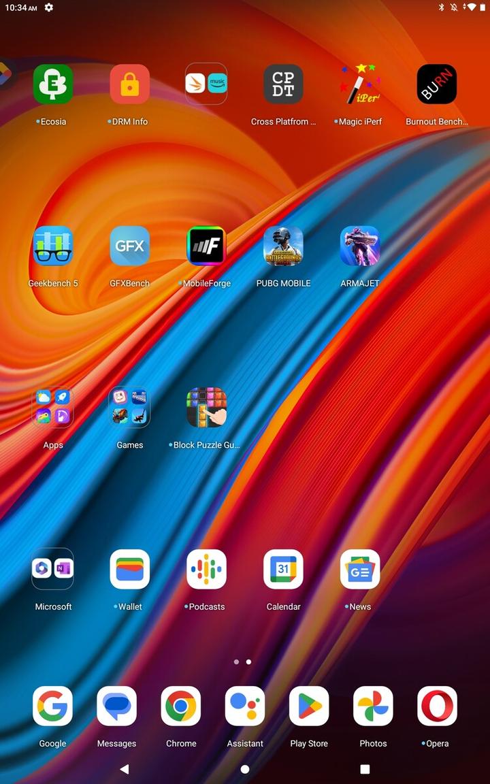
Task: Tap the Home navigation button
Action: point(245,768)
